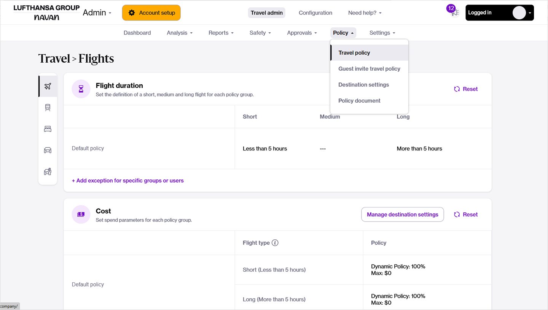548x310 pixels.
Task: Open the Car rental icon in sidebar
Action: (x=48, y=150)
